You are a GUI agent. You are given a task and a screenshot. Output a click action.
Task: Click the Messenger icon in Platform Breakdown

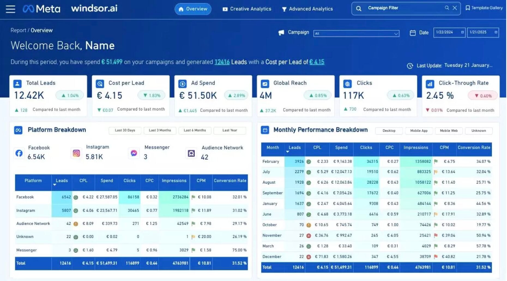point(134,153)
